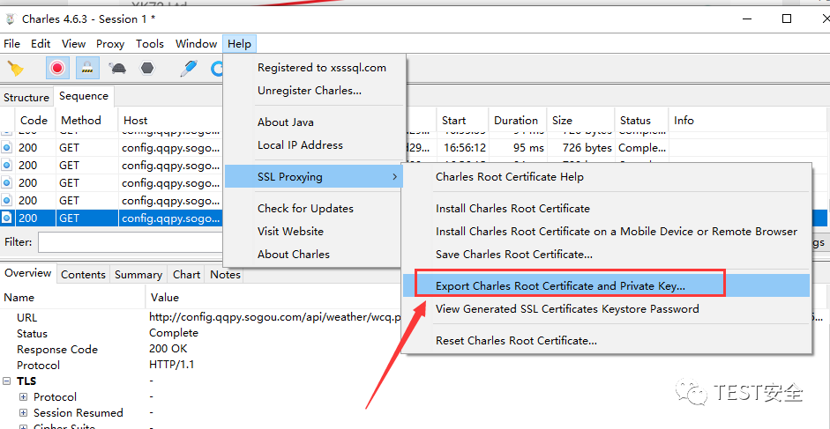Click the document icon of the 16:56:12 request row
The width and height of the screenshot is (830, 429).
pyautogui.click(x=6, y=148)
